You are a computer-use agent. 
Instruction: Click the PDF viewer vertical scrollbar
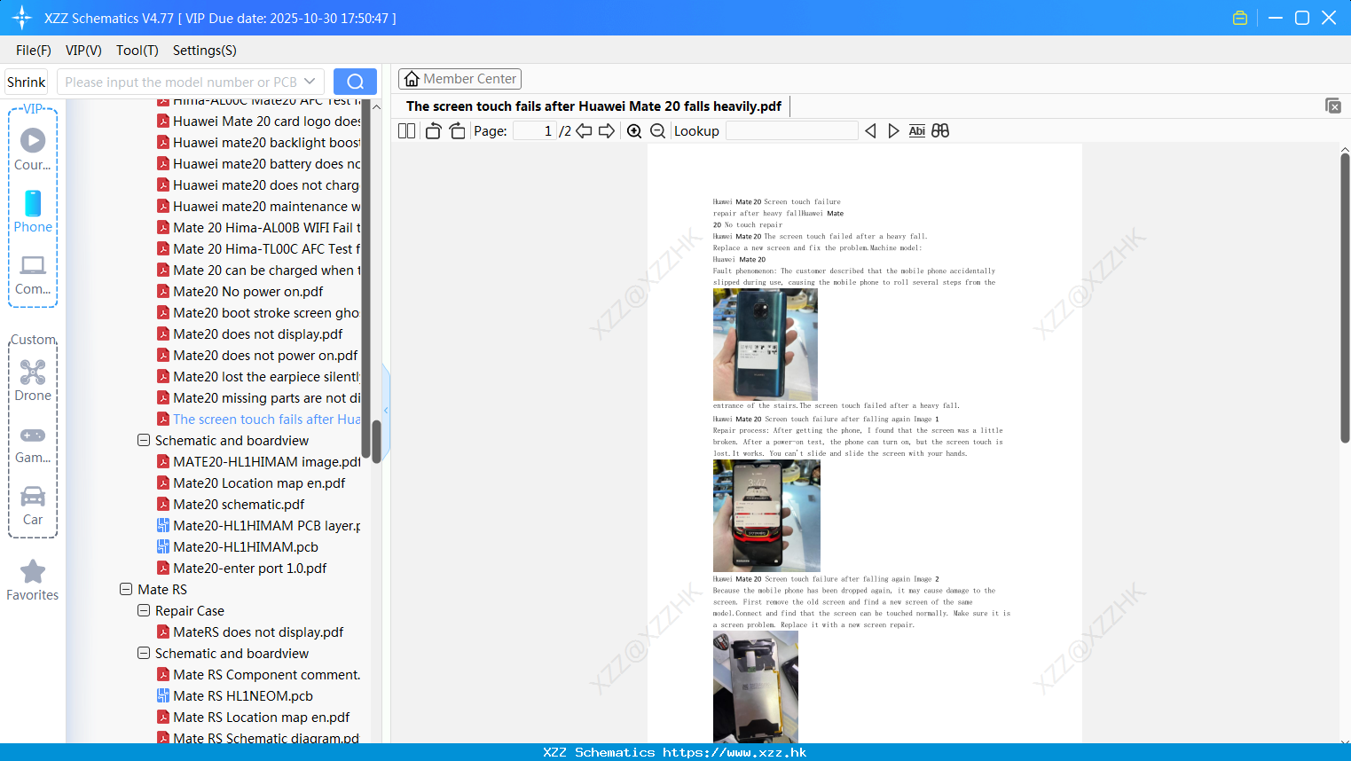(x=1345, y=298)
